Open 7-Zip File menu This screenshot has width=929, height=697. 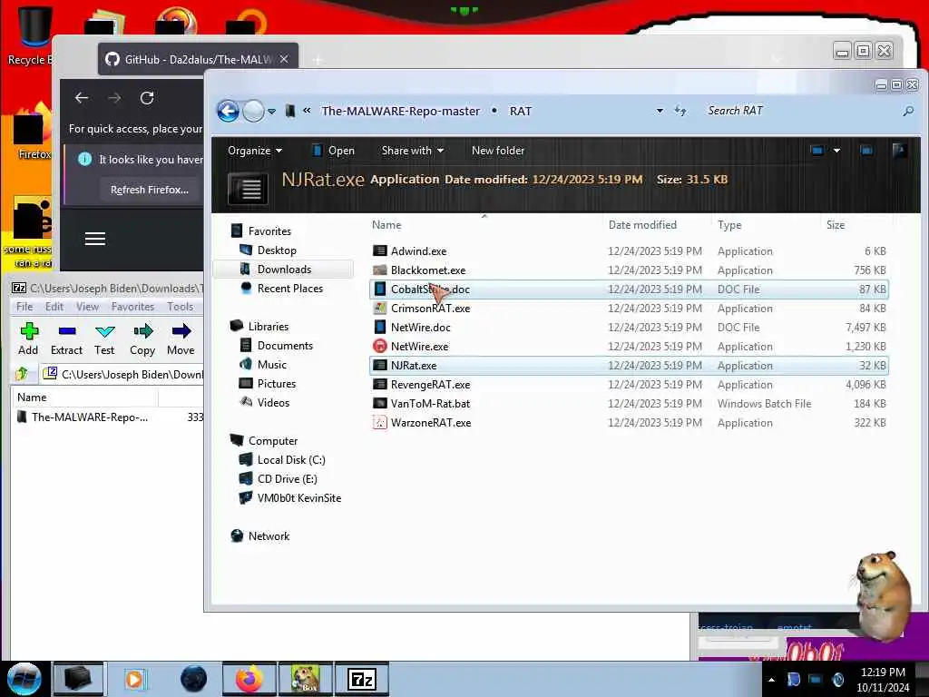pyautogui.click(x=24, y=307)
